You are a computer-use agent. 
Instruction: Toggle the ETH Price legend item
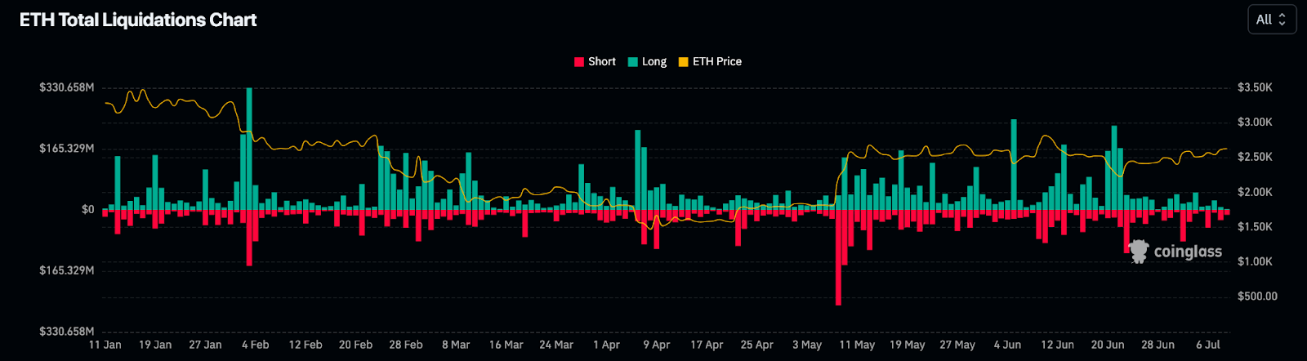710,61
